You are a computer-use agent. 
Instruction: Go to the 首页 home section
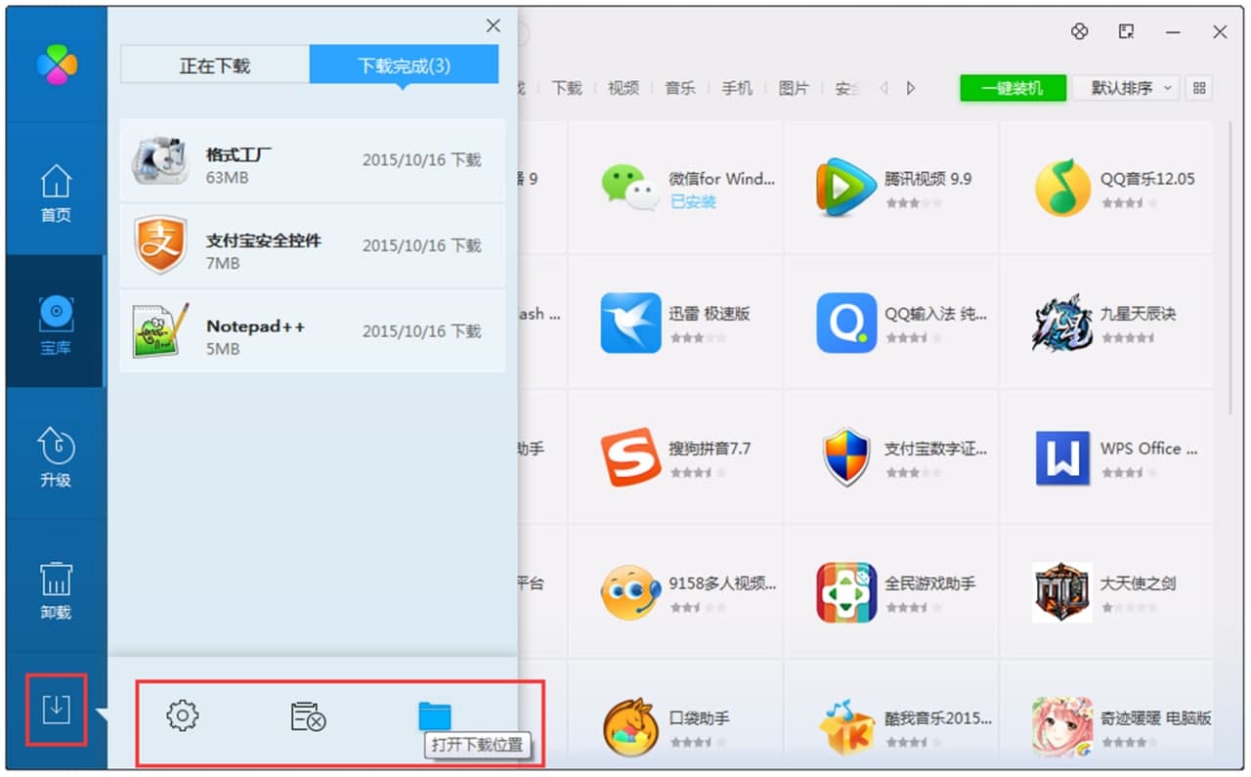(56, 193)
